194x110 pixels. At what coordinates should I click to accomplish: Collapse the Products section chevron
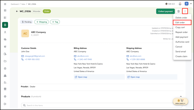[181, 96]
